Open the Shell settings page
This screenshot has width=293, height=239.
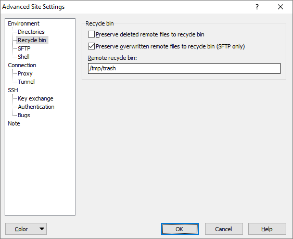coord(23,57)
